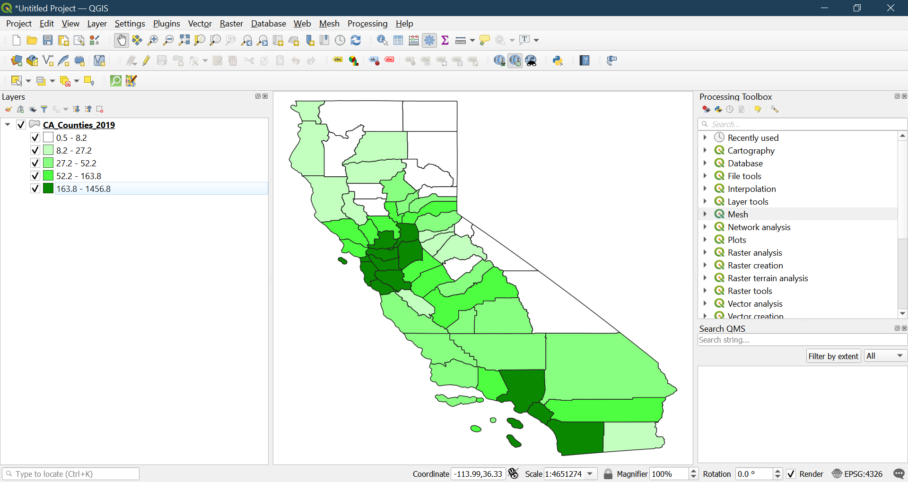Click the Save Project floppy icon
The image size is (908, 482).
pos(48,41)
